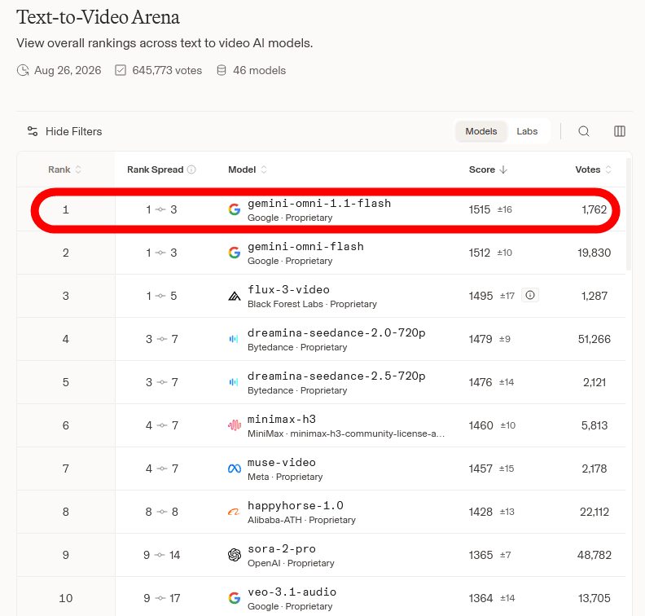
Task: Click the OpenAI logo for sora-2-pro
Action: [x=235, y=555]
